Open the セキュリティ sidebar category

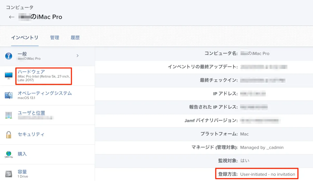[31, 135]
